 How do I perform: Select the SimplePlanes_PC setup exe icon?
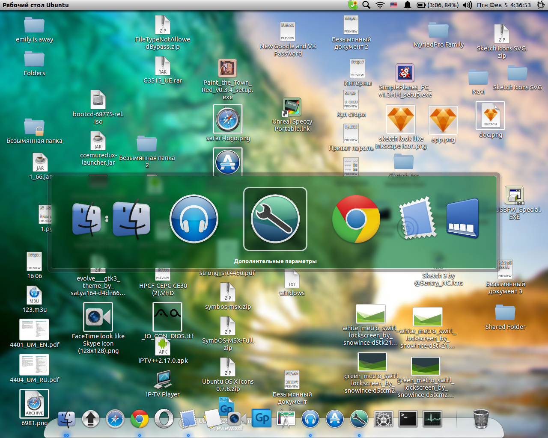click(405, 73)
